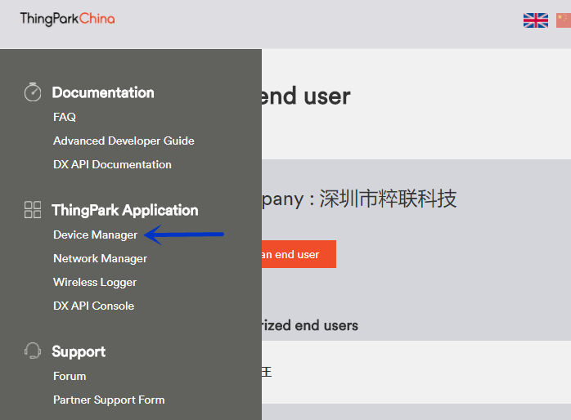Click the Support headset icon
This screenshot has width=571, height=420.
33,351
